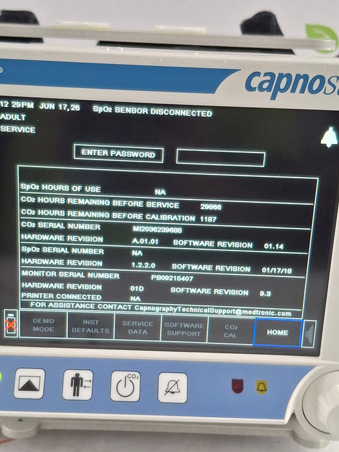339x452 pixels.
Task: Return to the HOME screen
Action: point(278,333)
